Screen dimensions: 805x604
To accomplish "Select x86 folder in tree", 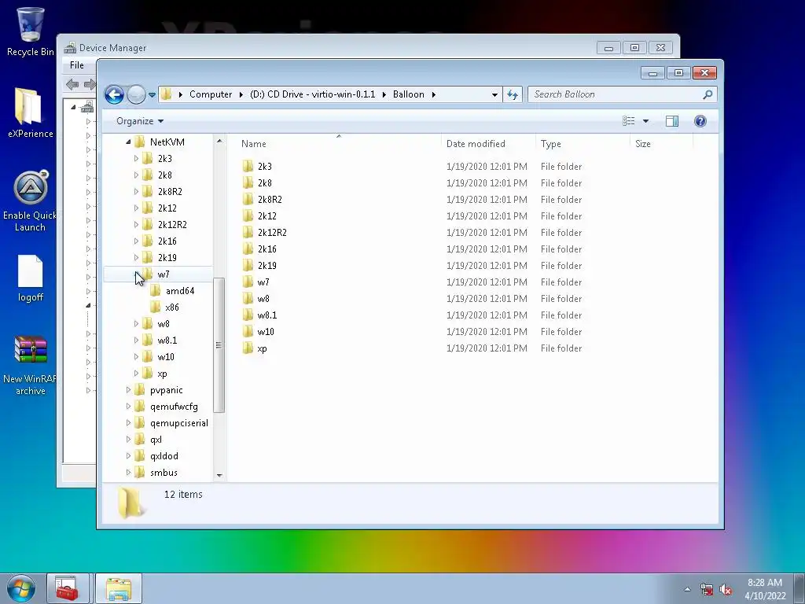I will pyautogui.click(x=172, y=308).
